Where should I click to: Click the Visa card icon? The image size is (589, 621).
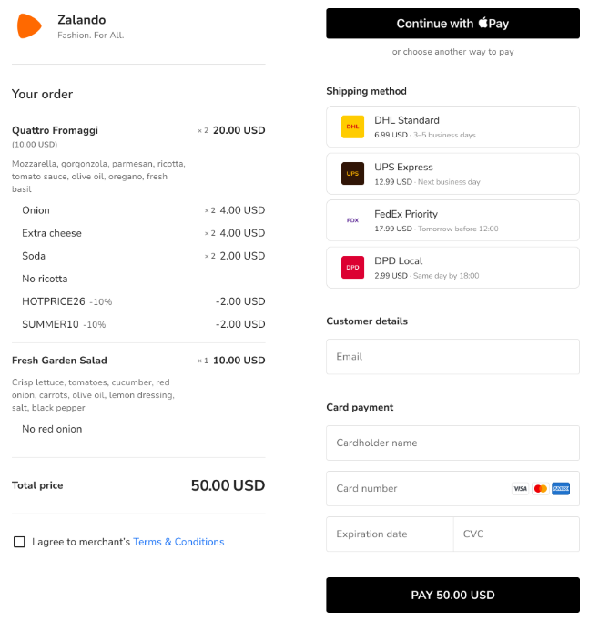520,489
